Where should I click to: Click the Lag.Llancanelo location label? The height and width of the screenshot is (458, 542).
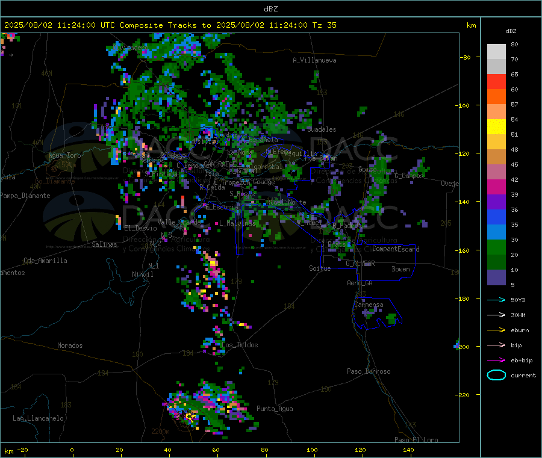[39, 418]
